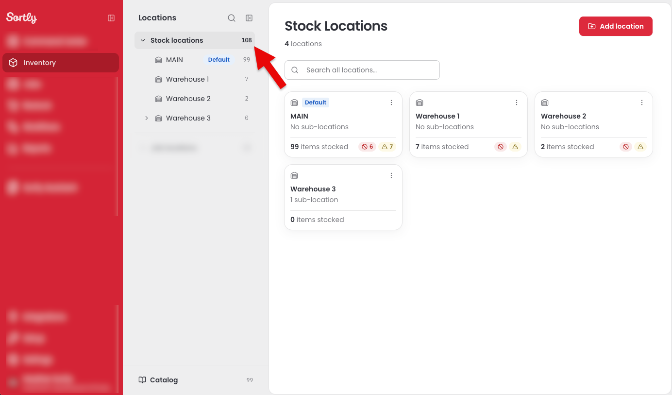
Task: Click warehouse icon on Warehouse 3 card
Action: [294, 175]
